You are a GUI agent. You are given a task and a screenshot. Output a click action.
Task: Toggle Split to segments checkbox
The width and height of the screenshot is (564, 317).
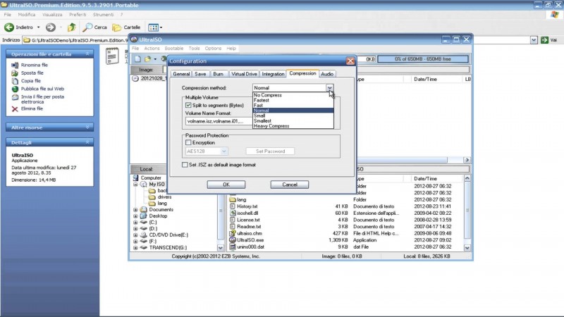188,105
